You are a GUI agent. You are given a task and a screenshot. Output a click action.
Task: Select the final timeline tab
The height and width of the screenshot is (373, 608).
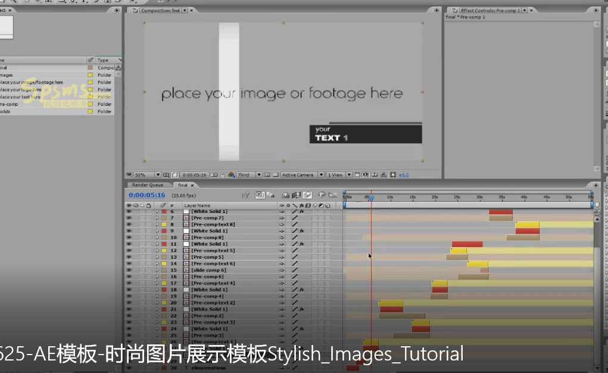[183, 185]
